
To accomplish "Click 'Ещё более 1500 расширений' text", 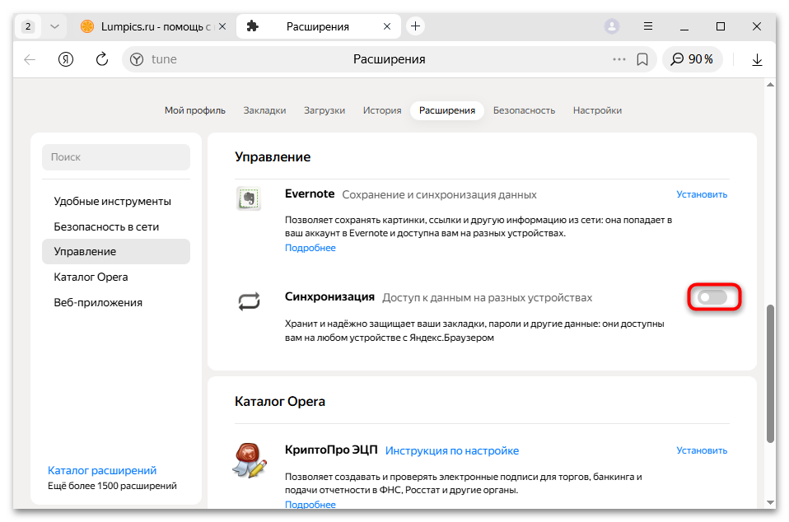I will point(112,486).
